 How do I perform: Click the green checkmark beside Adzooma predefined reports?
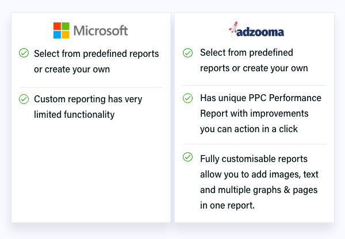[x=187, y=53]
